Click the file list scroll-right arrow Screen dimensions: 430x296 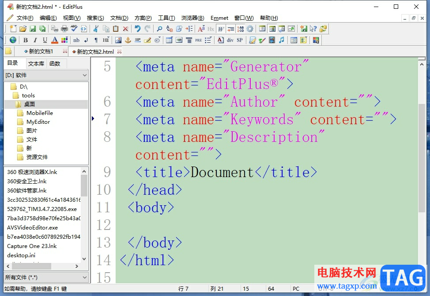[x=77, y=266]
